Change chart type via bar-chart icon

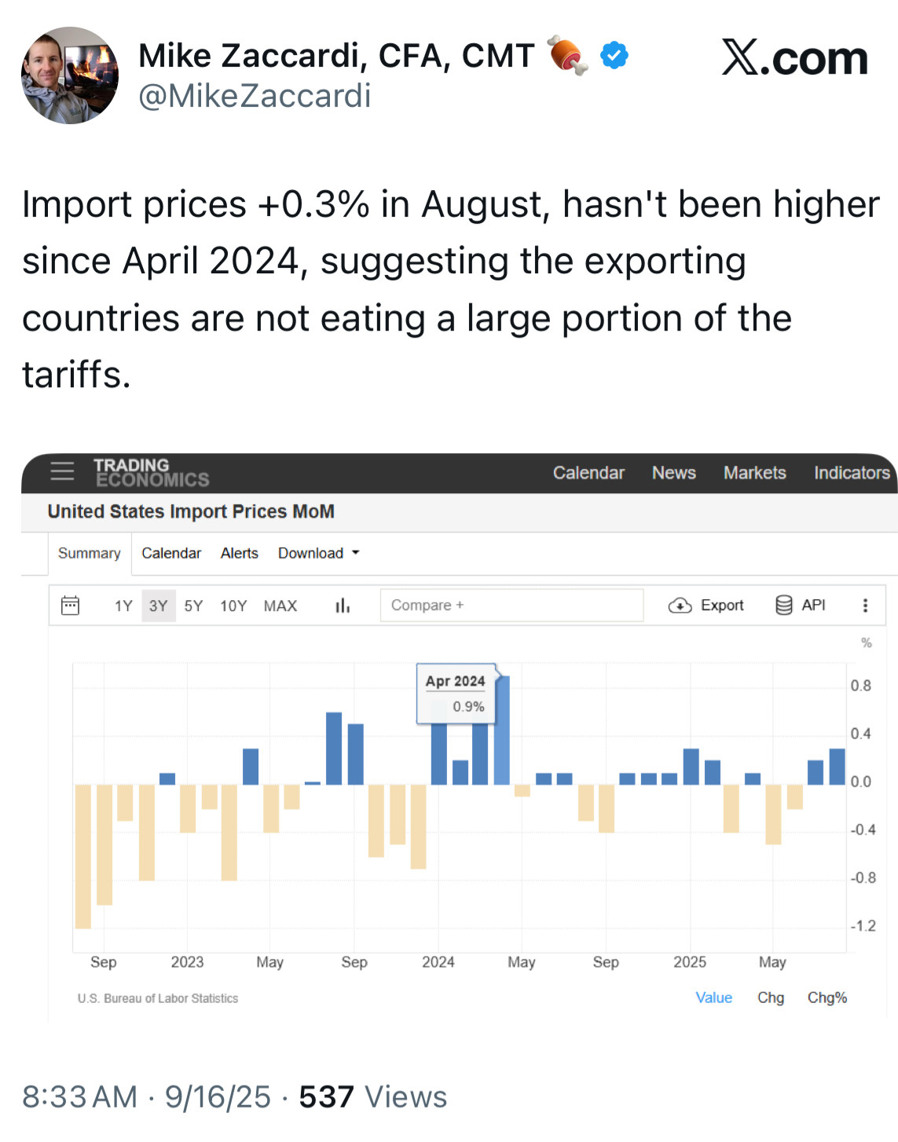(x=343, y=606)
